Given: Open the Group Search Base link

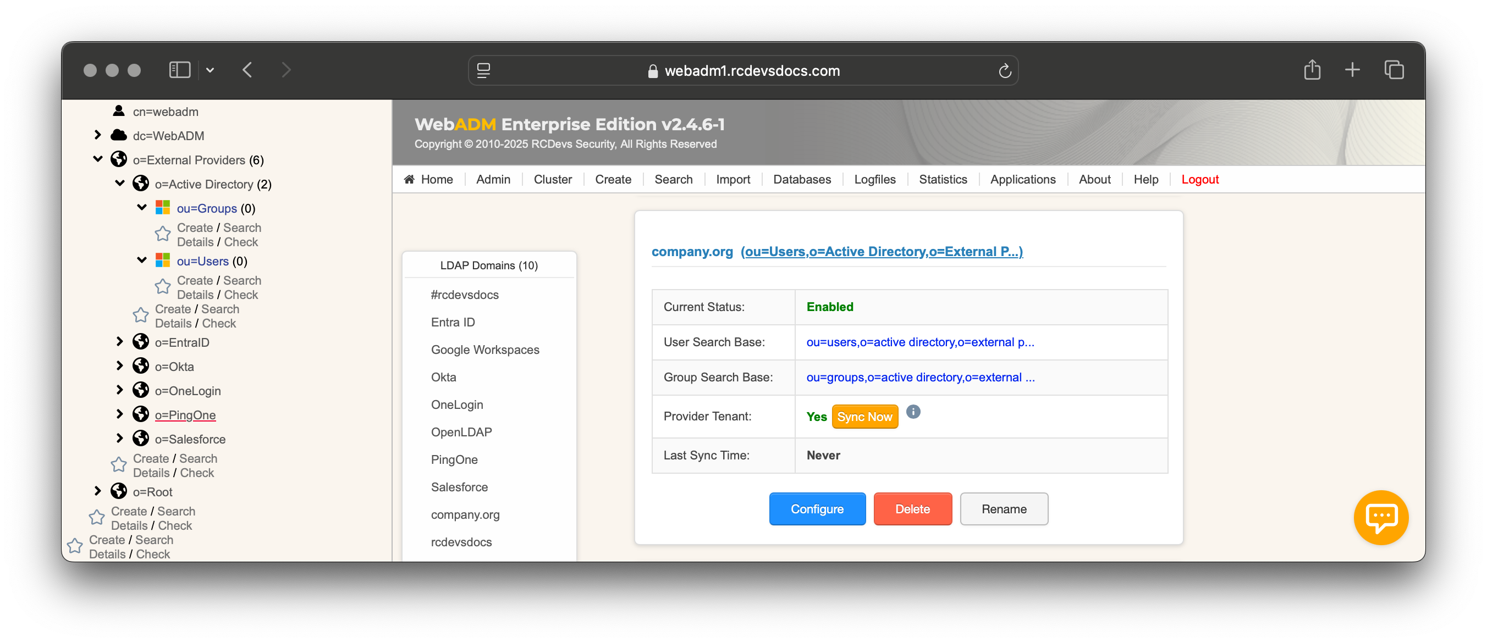Looking at the screenshot, I should [x=920, y=377].
